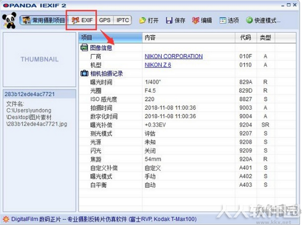
Task: Open the DigitalFilm 数码正片 status bar link
Action: point(104,219)
